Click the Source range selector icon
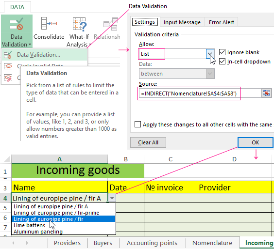 tap(267, 93)
